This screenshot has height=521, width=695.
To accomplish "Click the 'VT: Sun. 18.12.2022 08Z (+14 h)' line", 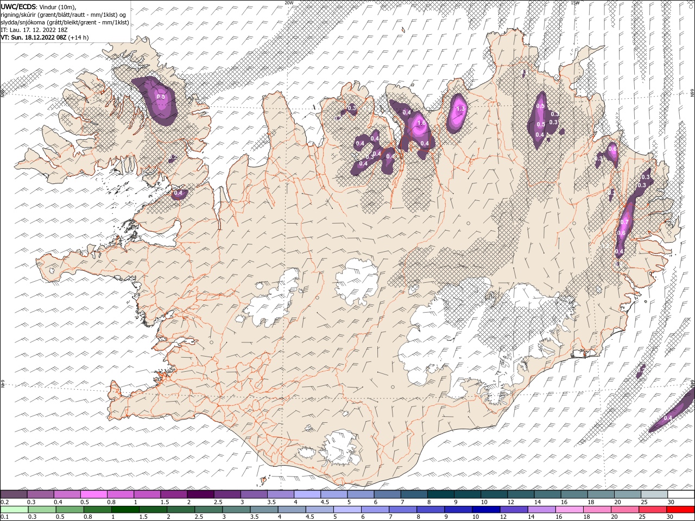I will point(45,37).
